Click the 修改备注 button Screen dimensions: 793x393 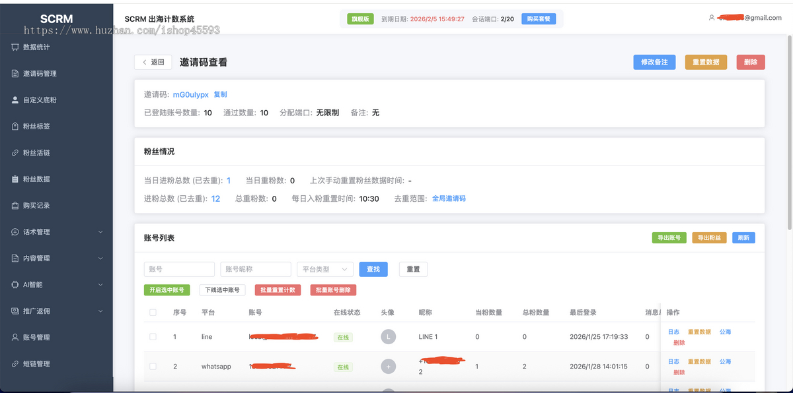pos(654,62)
